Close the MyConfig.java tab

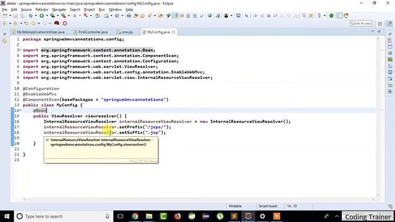pyautogui.click(x=173, y=32)
